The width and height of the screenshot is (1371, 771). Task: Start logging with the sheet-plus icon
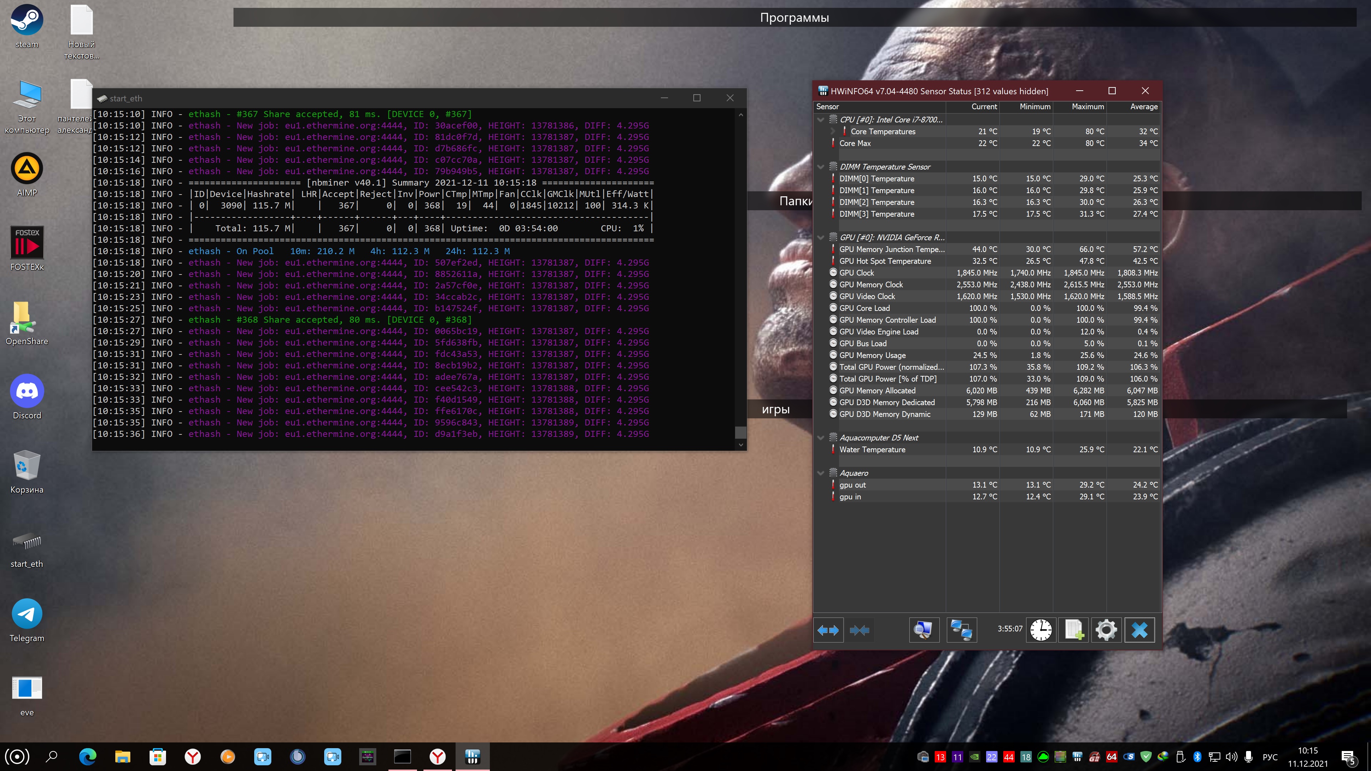coord(1074,630)
